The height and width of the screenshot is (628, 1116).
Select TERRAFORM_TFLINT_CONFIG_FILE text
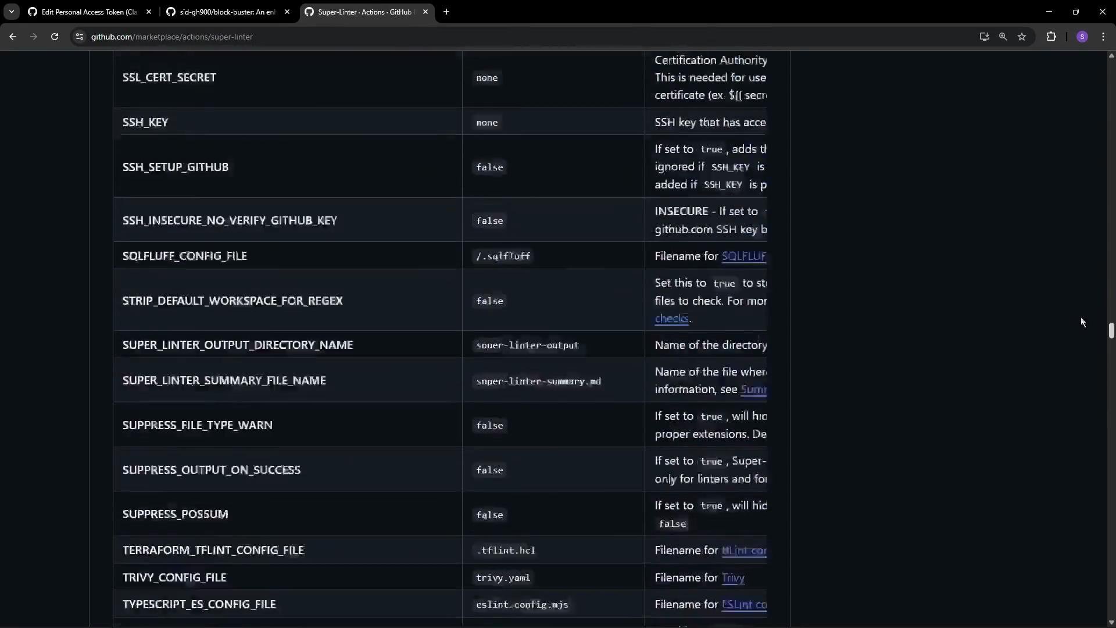[x=213, y=550]
